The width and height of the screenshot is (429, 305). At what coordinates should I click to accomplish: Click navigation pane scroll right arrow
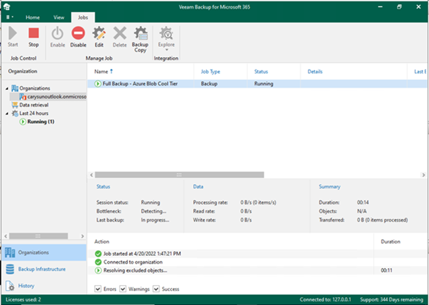point(82,236)
